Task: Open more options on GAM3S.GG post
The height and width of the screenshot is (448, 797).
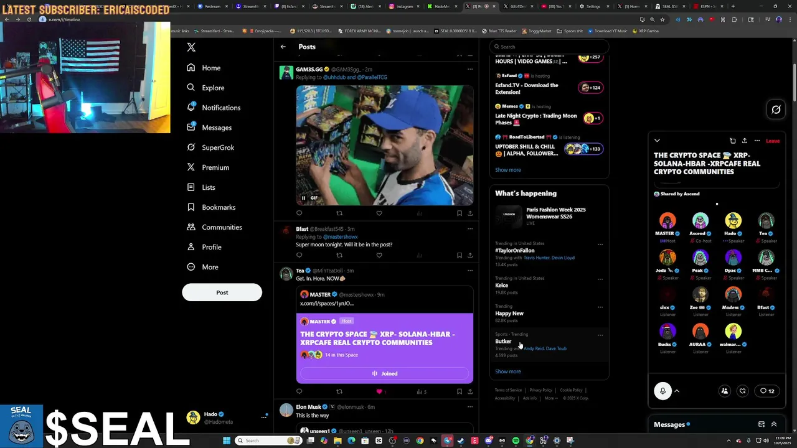Action: tap(470, 69)
